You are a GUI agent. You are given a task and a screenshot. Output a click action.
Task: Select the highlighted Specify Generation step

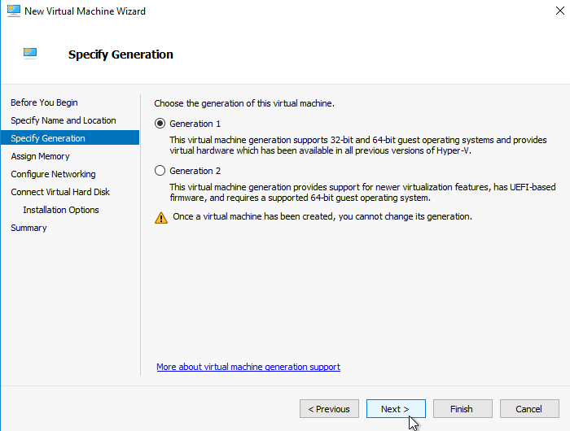70,138
